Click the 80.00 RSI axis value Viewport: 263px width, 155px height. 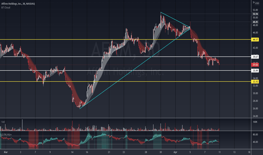click(255, 134)
